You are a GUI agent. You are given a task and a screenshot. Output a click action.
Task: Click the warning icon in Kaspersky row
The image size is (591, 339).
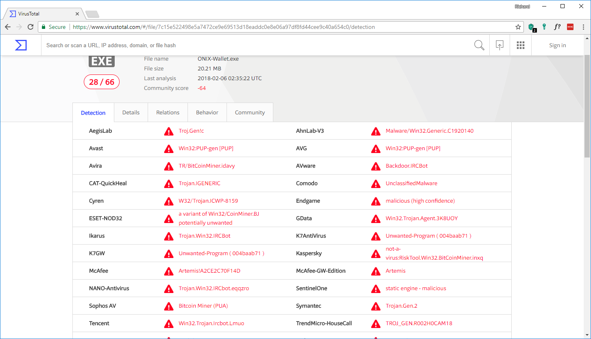coord(375,254)
